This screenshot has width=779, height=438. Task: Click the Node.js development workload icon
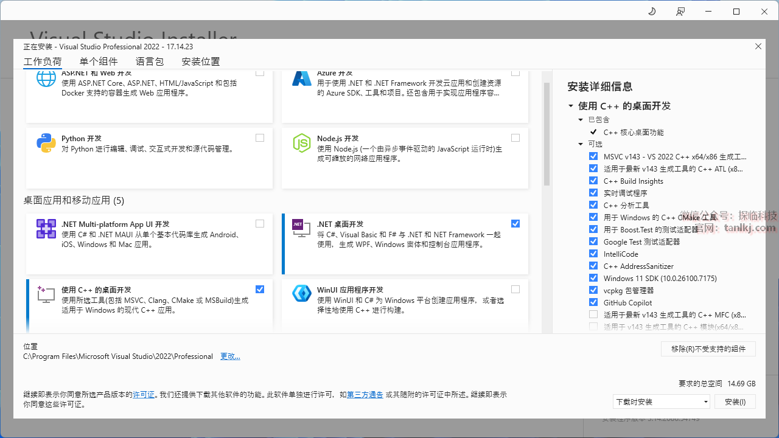pyautogui.click(x=302, y=142)
